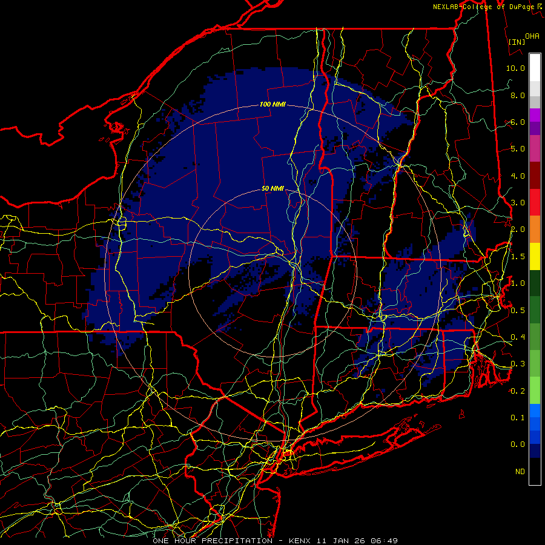Click the "11 JAN 26" date text
The image size is (545, 545).
tap(340, 541)
